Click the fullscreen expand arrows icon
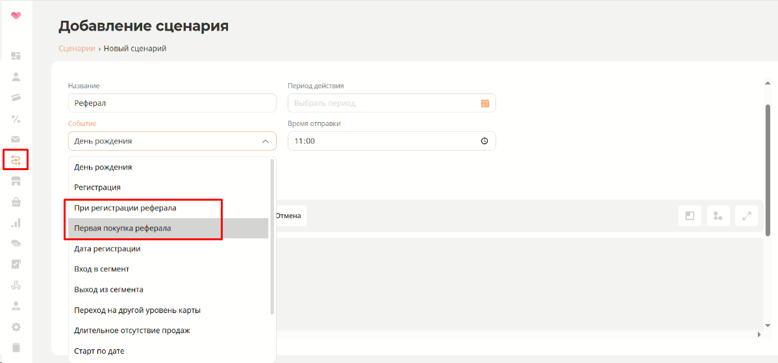This screenshot has height=363, width=778. click(x=746, y=216)
